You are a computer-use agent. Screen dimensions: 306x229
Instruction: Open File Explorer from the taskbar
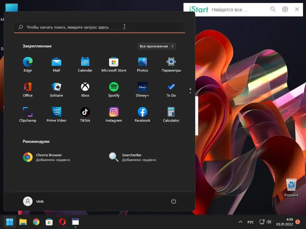tap(23, 222)
